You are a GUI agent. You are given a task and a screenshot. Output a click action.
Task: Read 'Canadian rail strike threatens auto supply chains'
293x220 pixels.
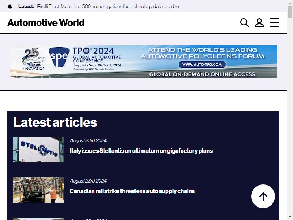tap(132, 191)
